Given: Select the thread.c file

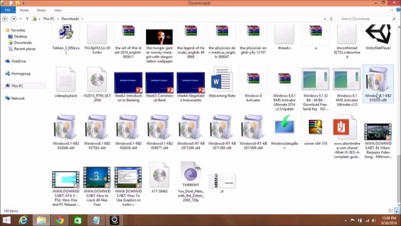Looking at the screenshot, I should [x=284, y=37].
